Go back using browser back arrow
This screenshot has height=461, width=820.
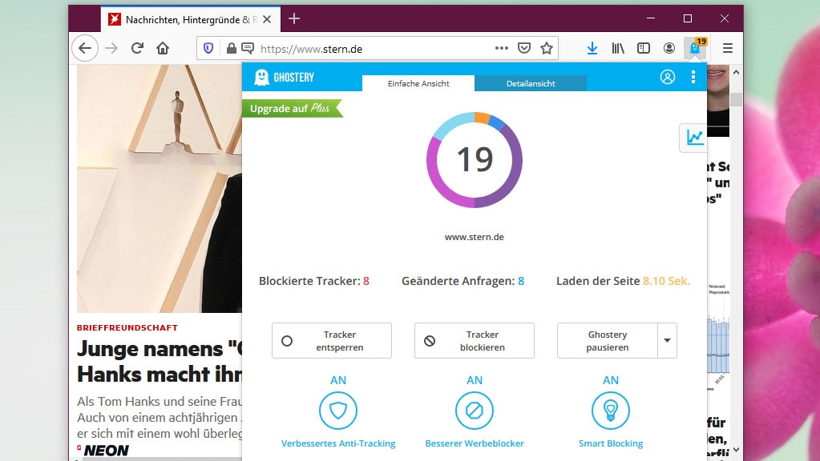click(x=85, y=49)
